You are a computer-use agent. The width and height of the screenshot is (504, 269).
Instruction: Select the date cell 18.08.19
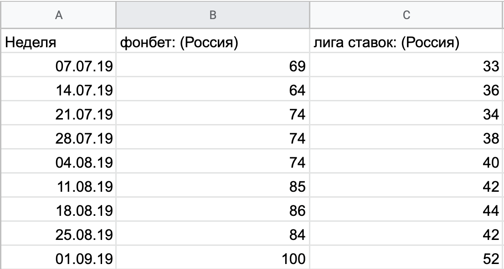tap(58, 211)
